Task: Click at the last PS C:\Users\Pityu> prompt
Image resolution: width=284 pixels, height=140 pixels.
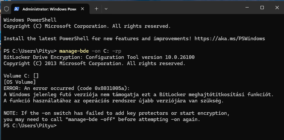Action: pyautogui.click(x=30, y=126)
